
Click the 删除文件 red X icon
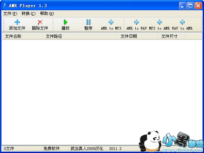pyautogui.click(x=40, y=22)
